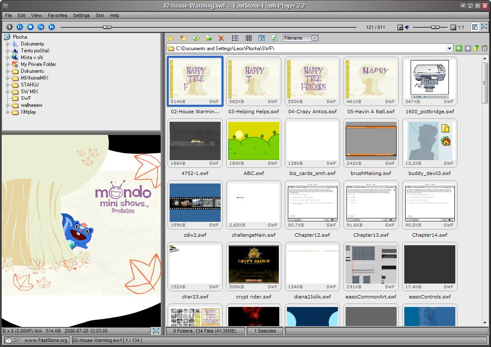
Task: Open the Settings menu
Action: point(81,15)
